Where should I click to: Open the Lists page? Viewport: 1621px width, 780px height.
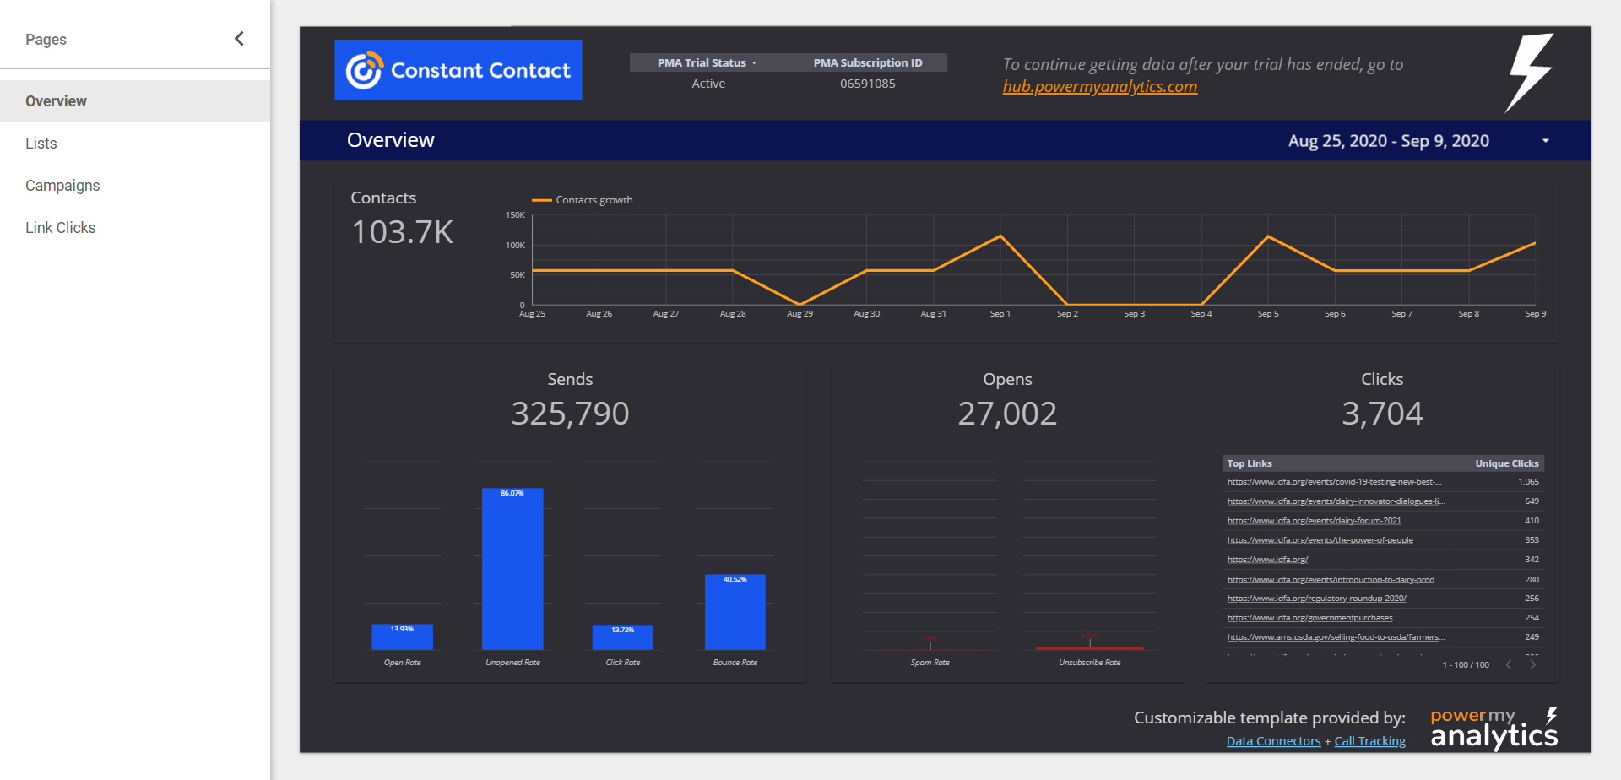click(x=135, y=144)
